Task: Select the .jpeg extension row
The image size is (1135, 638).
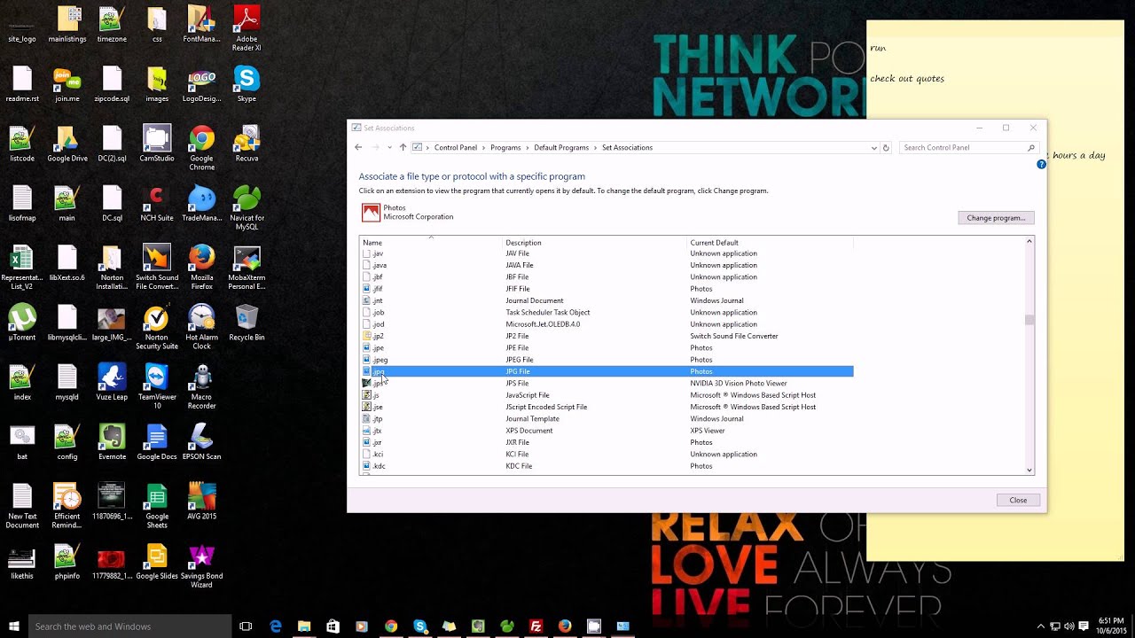Action: click(x=607, y=360)
